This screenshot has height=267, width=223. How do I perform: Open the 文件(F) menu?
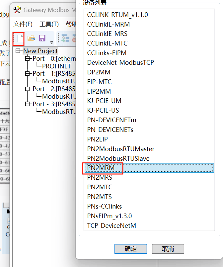[x=23, y=24]
